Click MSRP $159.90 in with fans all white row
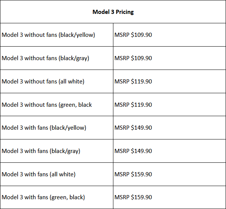The width and height of the screenshot is (226, 209). [170, 174]
